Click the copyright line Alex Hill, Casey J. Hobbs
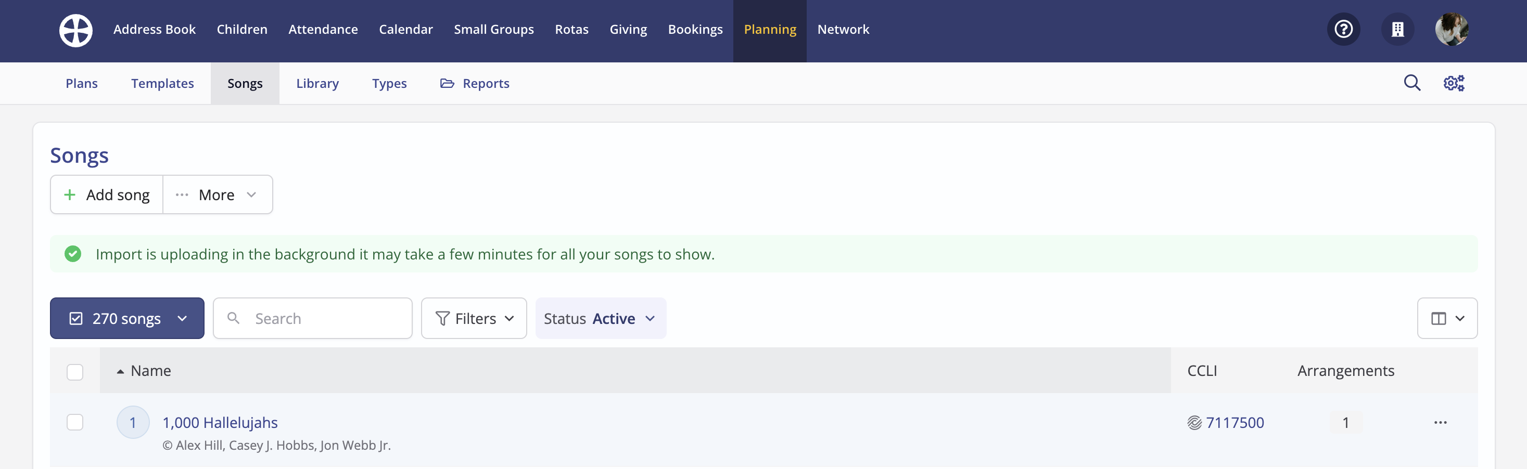The height and width of the screenshot is (469, 1527). point(277,445)
